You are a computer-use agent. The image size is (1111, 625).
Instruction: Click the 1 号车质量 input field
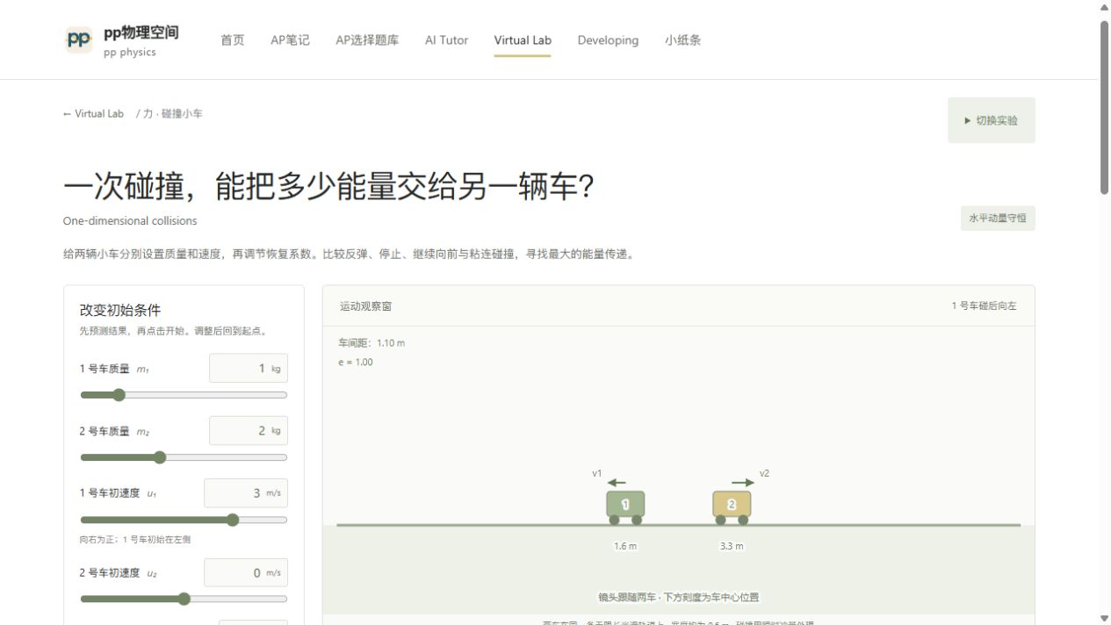click(249, 369)
